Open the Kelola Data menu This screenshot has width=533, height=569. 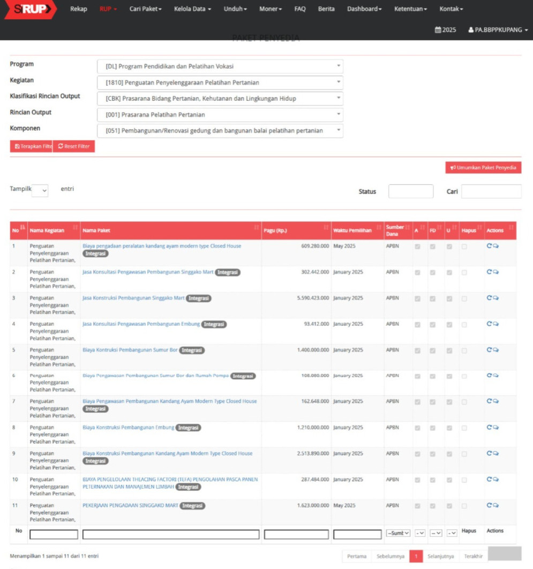coord(192,9)
